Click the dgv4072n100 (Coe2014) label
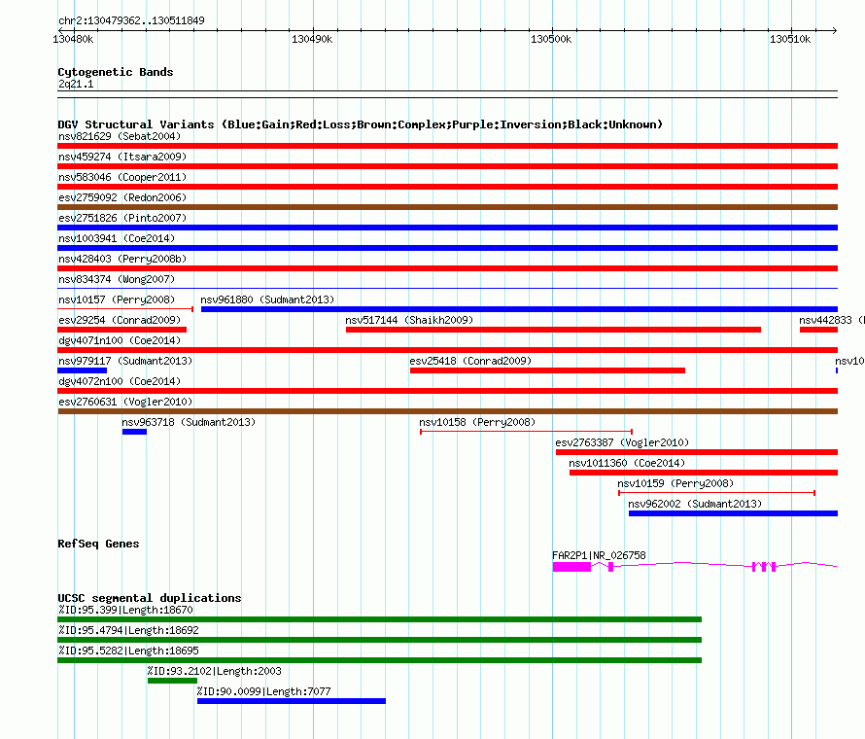Screen dimensions: 865x739 120,381
